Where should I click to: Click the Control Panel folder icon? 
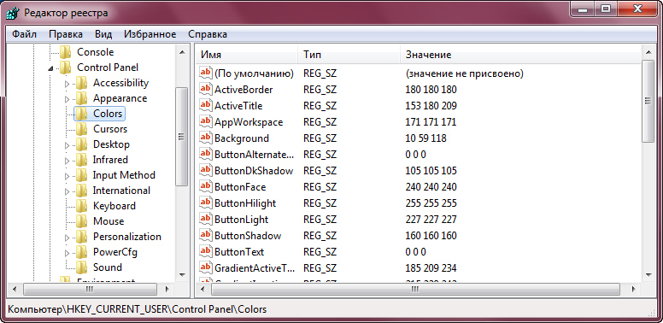click(x=66, y=68)
